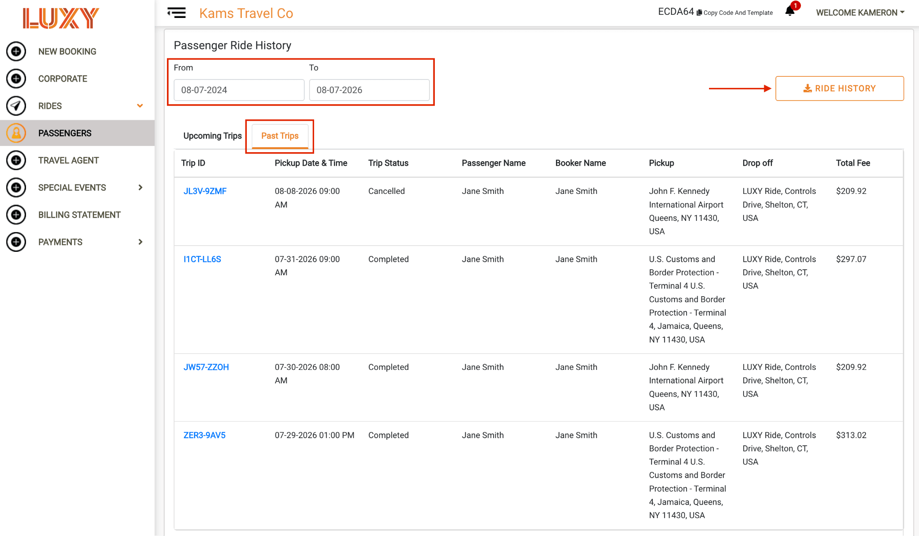
Task: Open trip ZER3-9AV5
Action: coord(205,435)
